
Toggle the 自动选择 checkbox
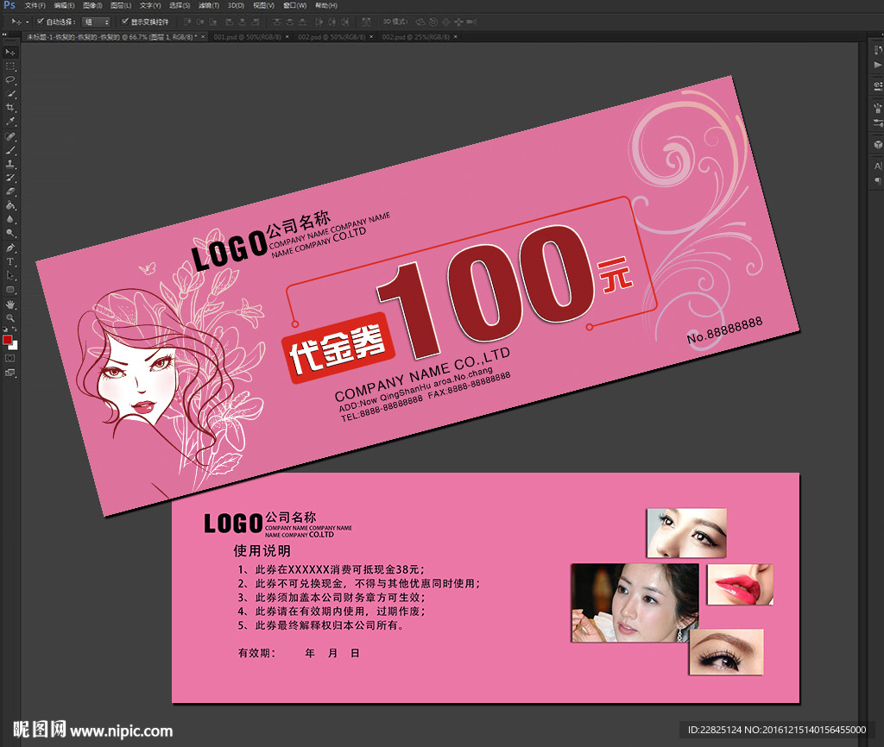[43, 21]
